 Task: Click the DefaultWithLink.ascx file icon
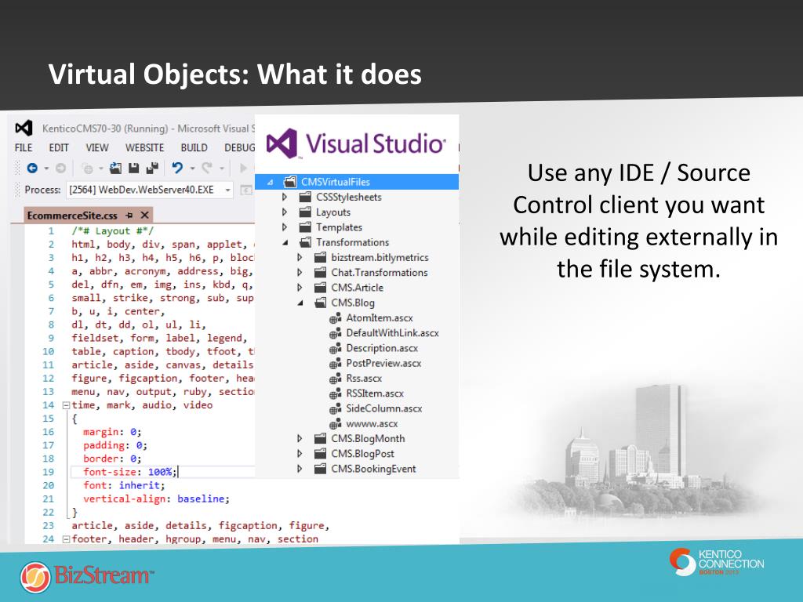336,333
